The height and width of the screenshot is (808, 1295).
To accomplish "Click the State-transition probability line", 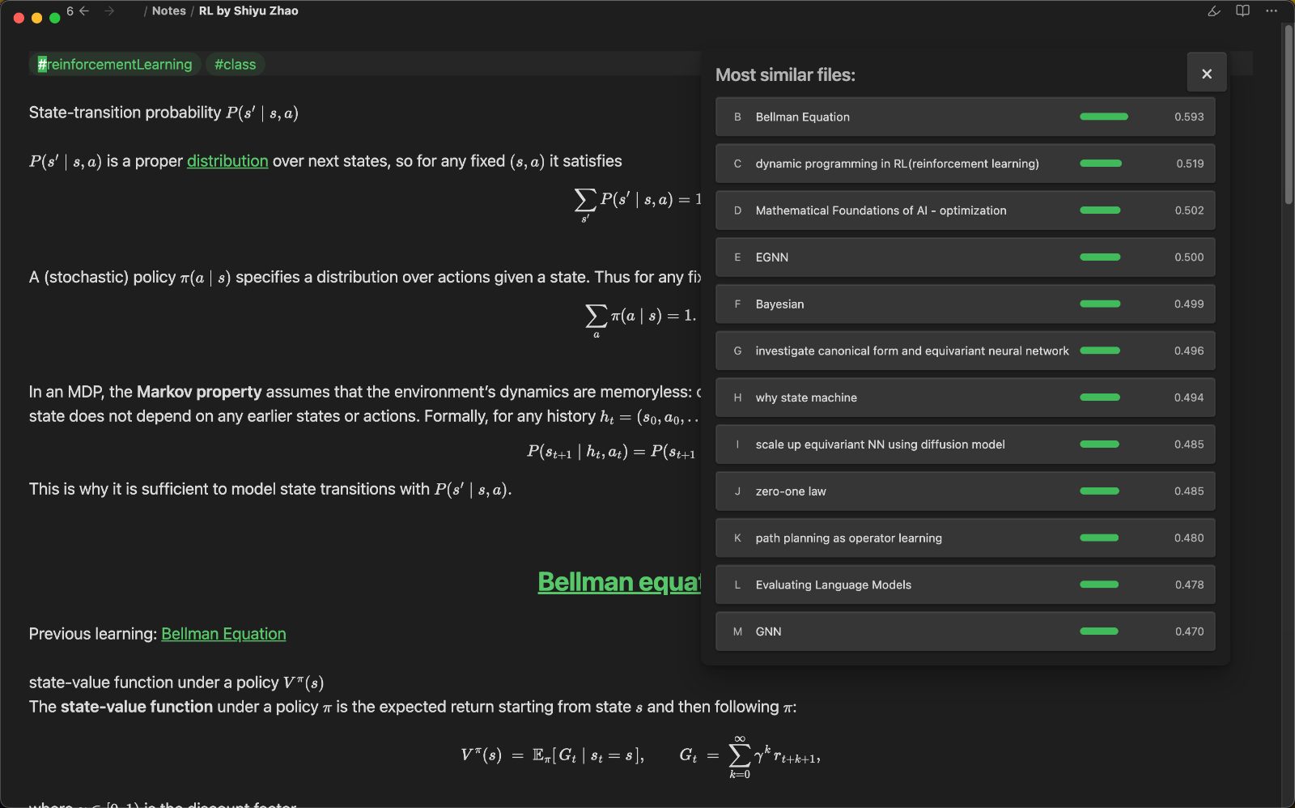I will pos(163,113).
